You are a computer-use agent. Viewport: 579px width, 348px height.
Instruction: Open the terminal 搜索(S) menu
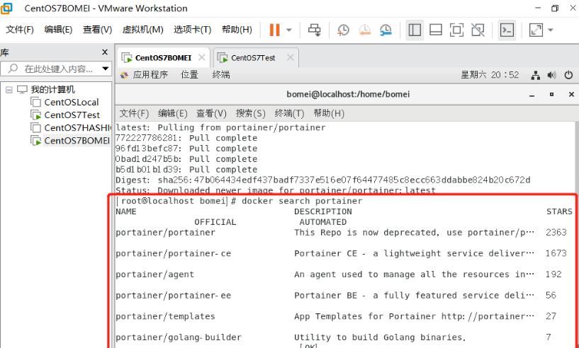251,113
